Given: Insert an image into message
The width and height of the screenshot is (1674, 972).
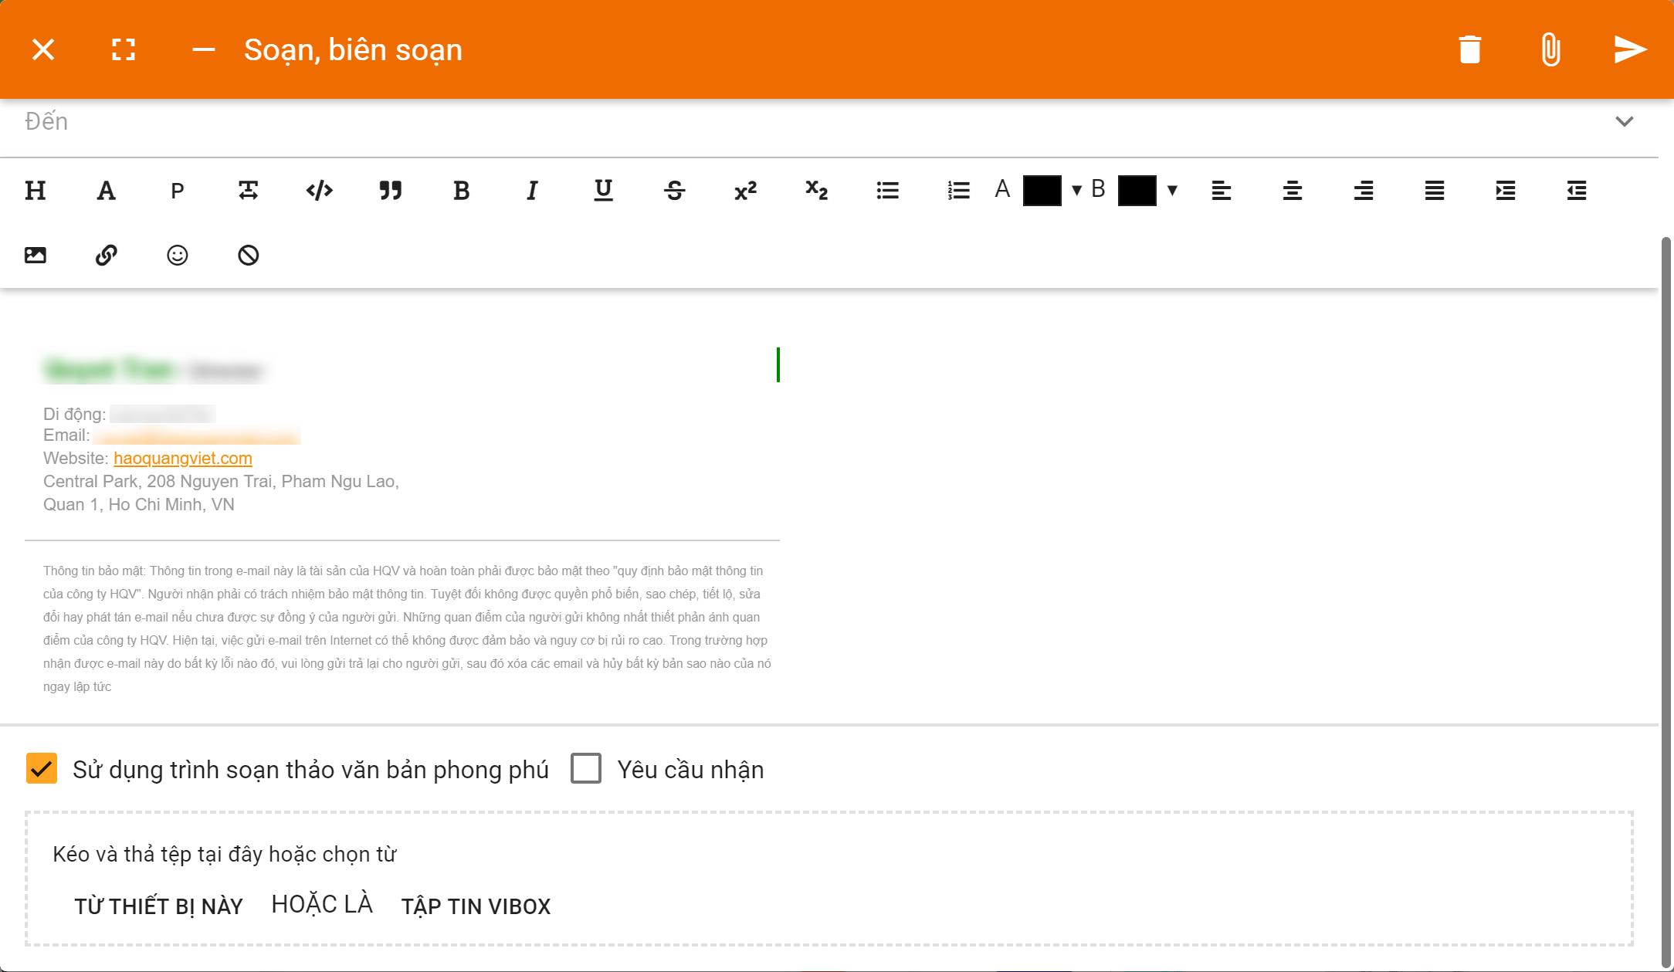Looking at the screenshot, I should point(36,255).
